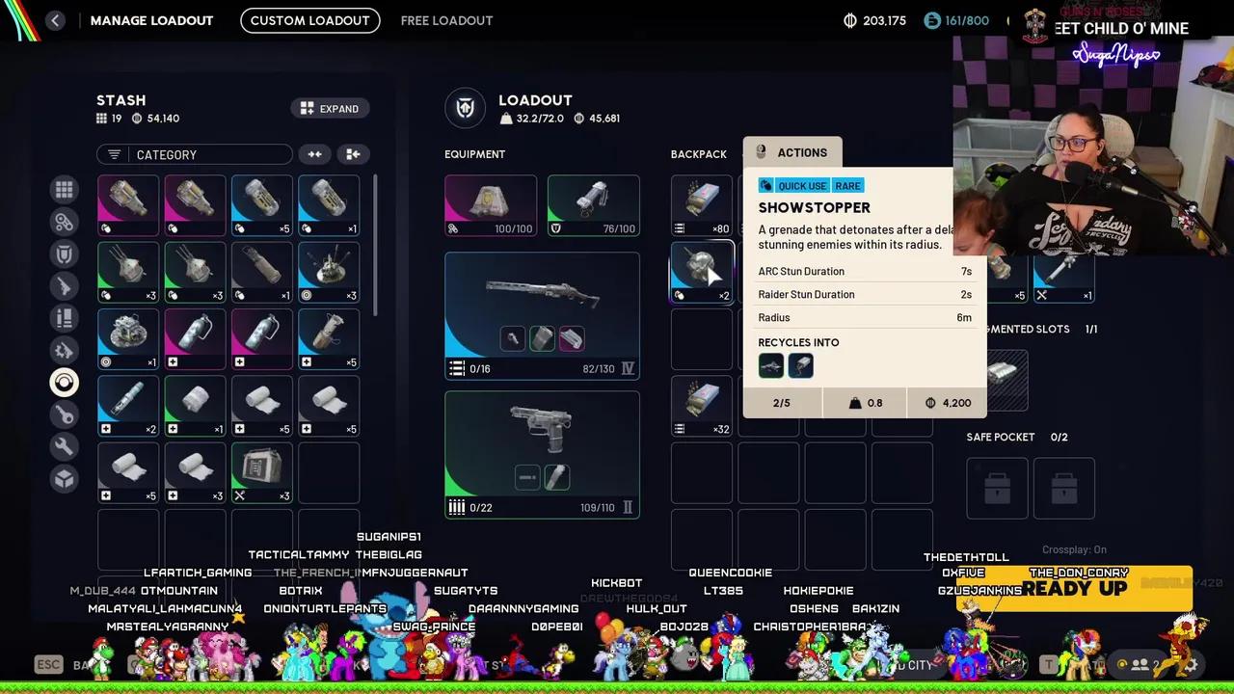Select the item in the augmented slot
Viewport: 1234px width, 694px height.
click(x=1004, y=379)
